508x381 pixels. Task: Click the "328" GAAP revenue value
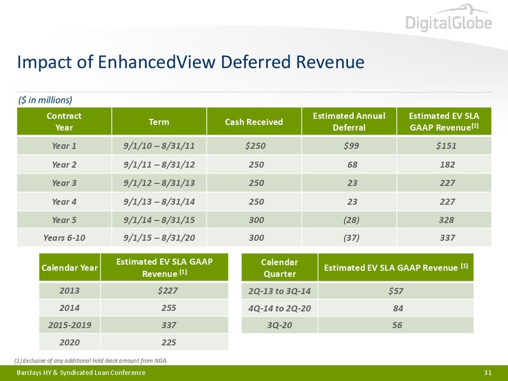(446, 220)
